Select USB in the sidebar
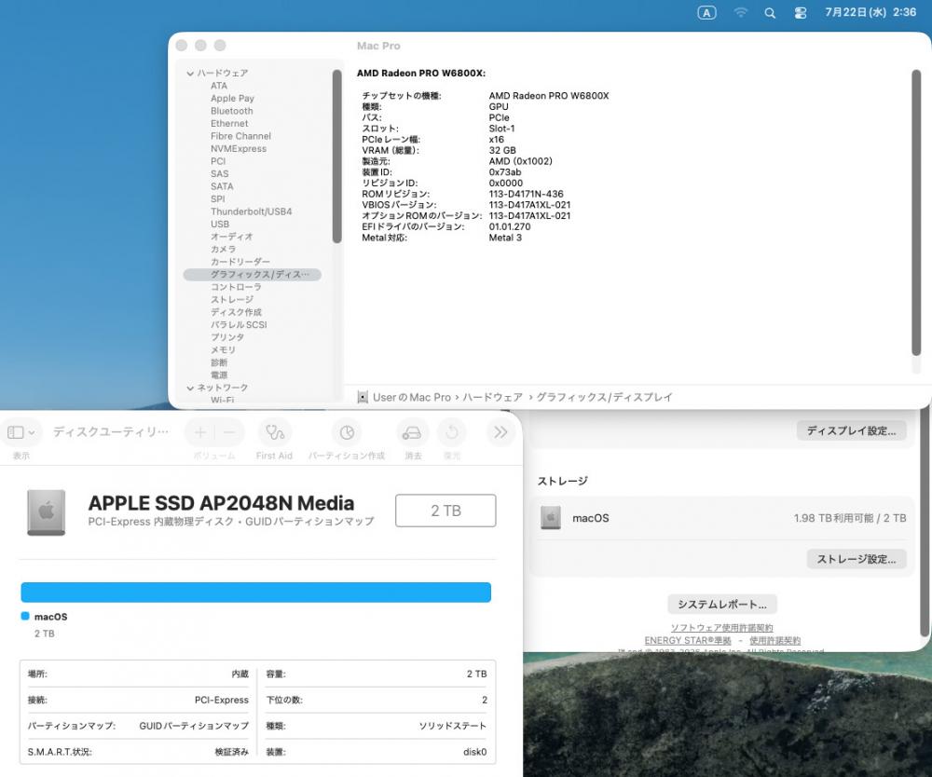This screenshot has height=777, width=932. (220, 224)
